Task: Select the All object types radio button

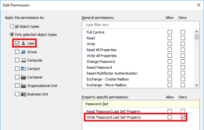Action: pyautogui.click(x=12, y=26)
